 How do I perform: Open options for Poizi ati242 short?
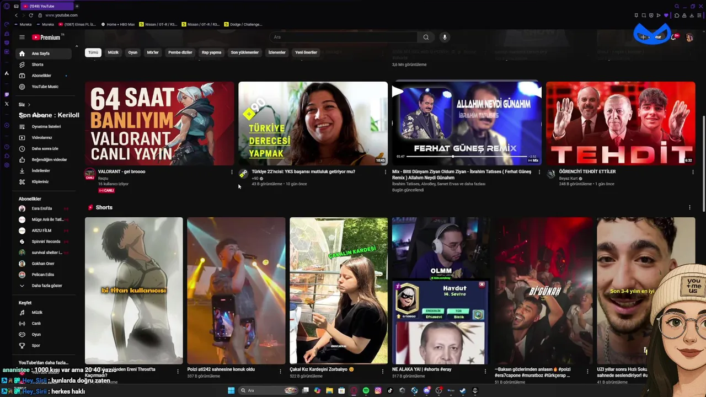280,371
